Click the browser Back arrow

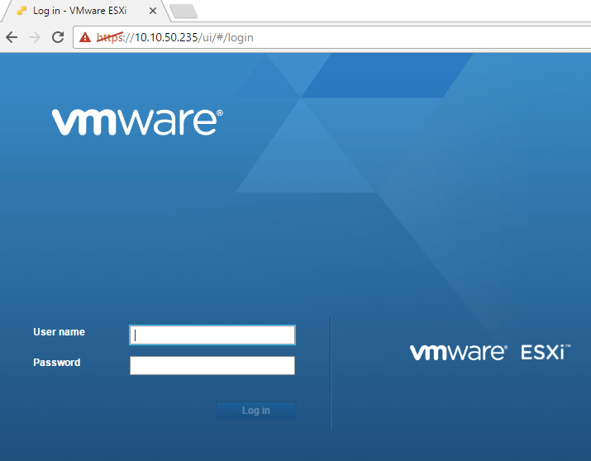tap(12, 37)
